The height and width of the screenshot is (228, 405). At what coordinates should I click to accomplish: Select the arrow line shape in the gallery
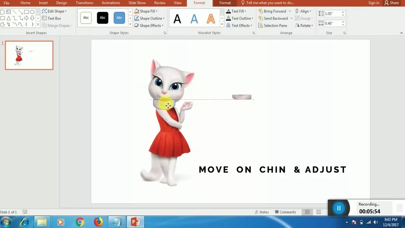tap(21, 12)
